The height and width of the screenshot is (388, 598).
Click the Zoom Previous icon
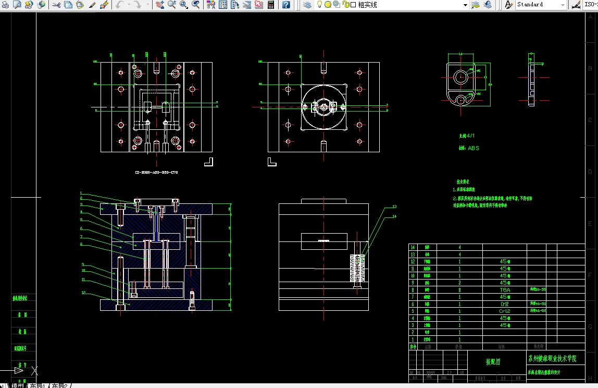point(196,5)
